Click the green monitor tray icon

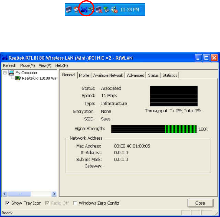106,10
